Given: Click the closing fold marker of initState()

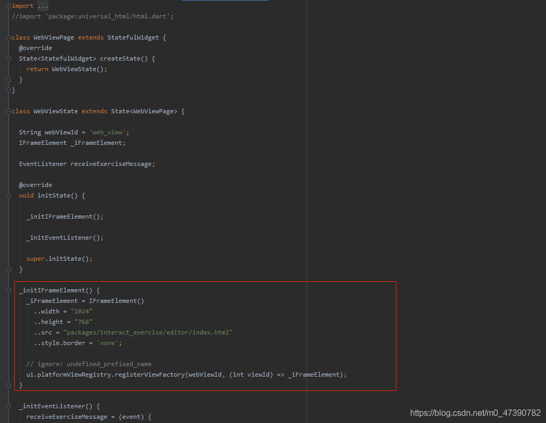Looking at the screenshot, I should (9, 269).
